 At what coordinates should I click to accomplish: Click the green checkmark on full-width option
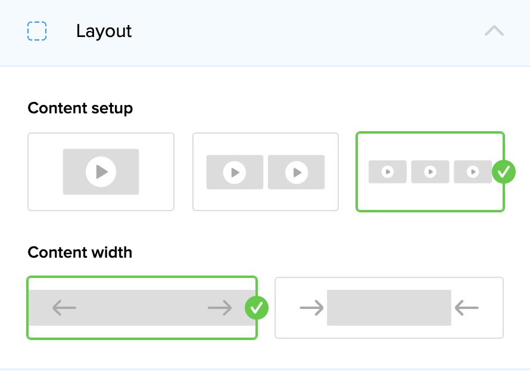[257, 308]
